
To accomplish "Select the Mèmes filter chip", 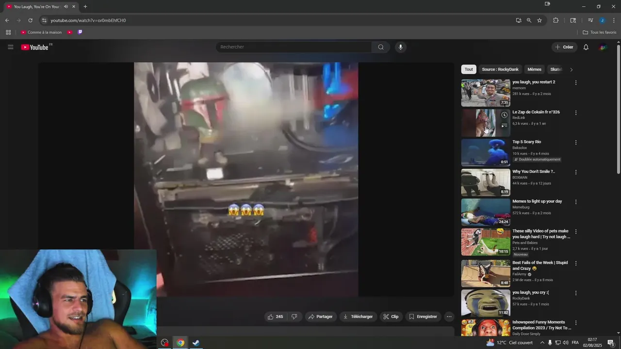I will pos(534,69).
